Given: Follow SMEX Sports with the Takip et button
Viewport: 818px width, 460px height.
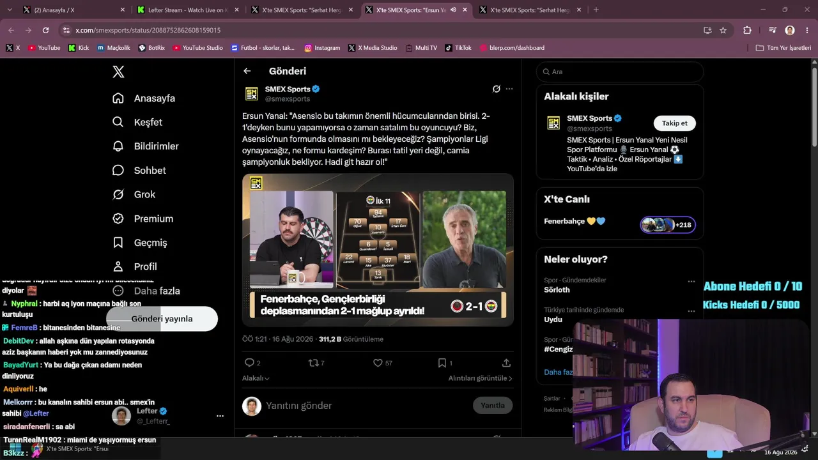Looking at the screenshot, I should [x=674, y=123].
